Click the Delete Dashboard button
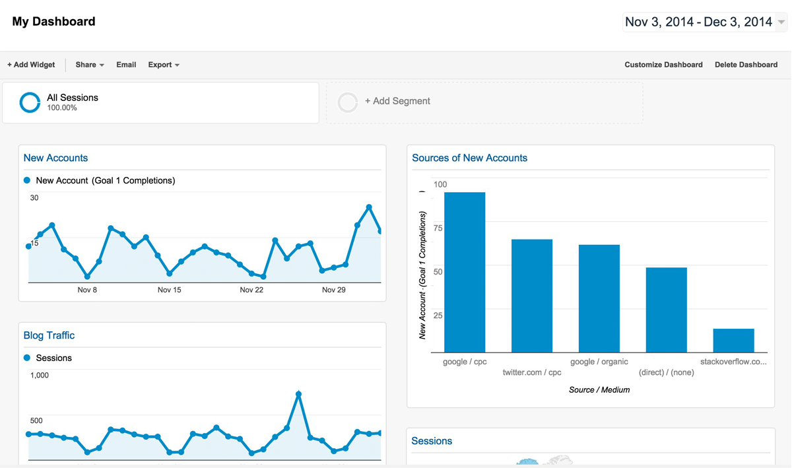 (x=746, y=65)
